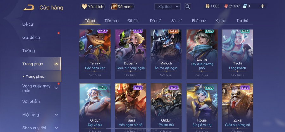Viewport: 285px width, 132px height.
Task: Open Gói đề cử in the sidebar
Action: click(31, 38)
